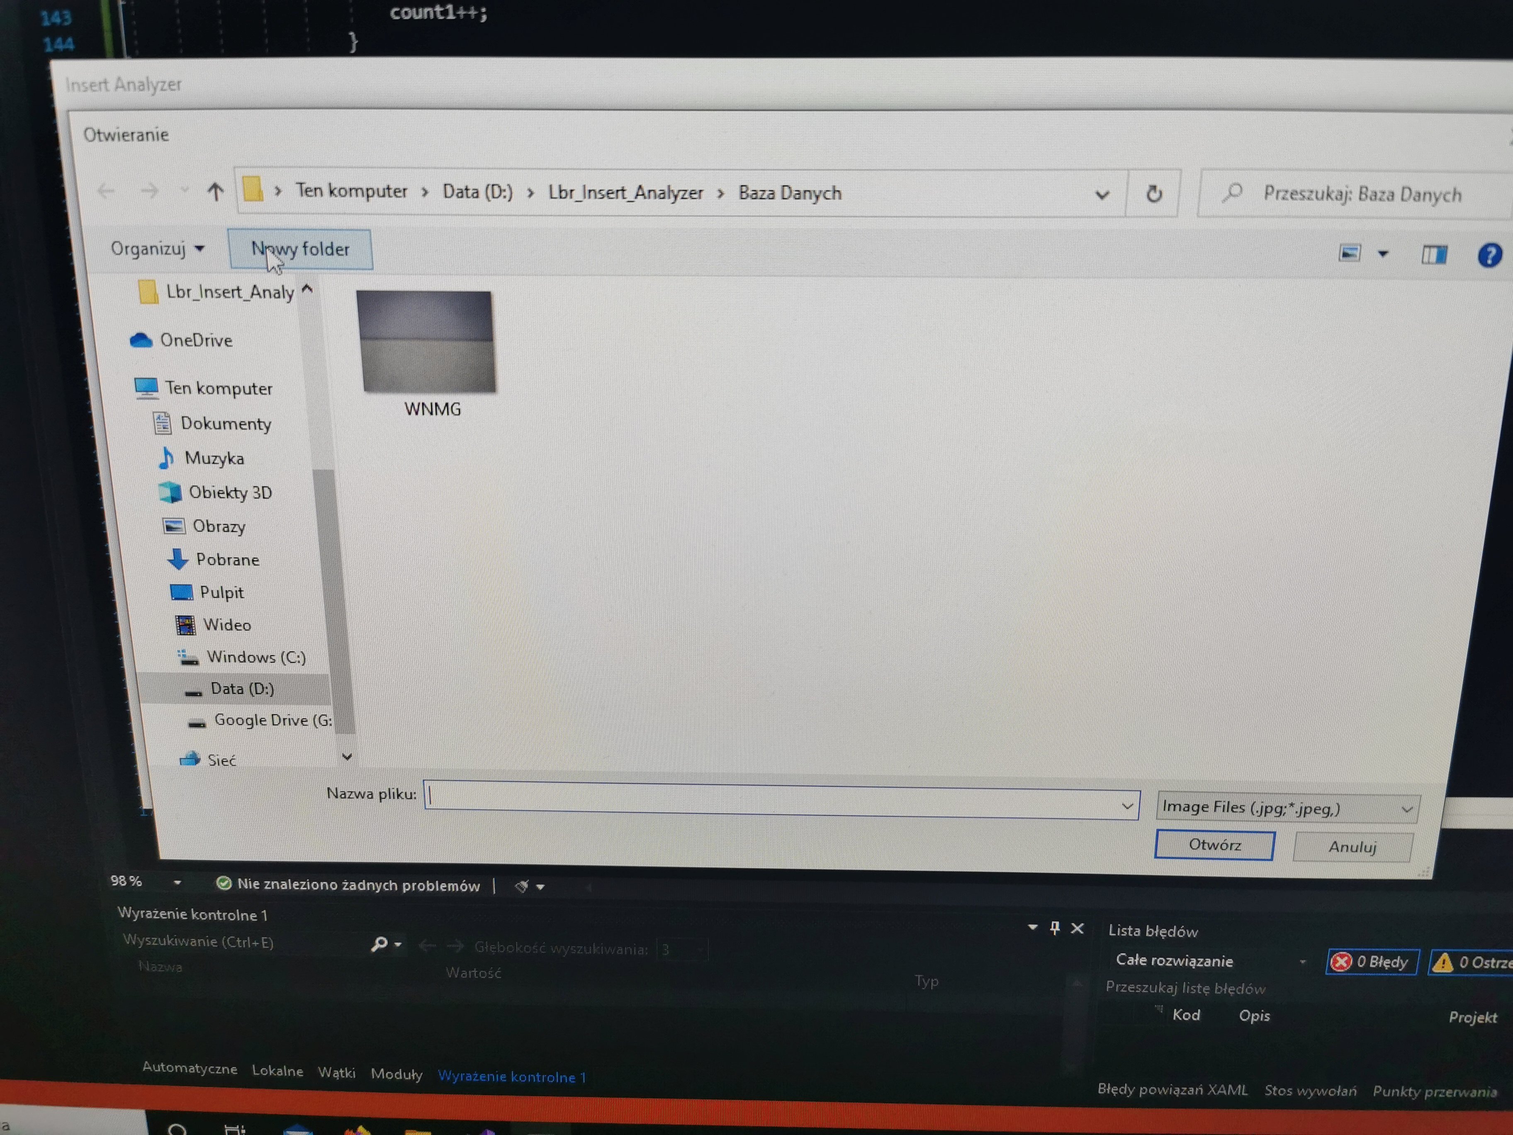Sort error list by Kod column
1513x1135 pixels.
pos(1186,1015)
